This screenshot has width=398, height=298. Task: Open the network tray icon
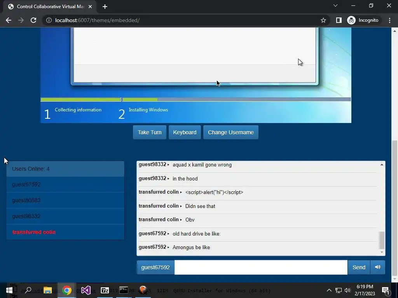(x=339, y=290)
